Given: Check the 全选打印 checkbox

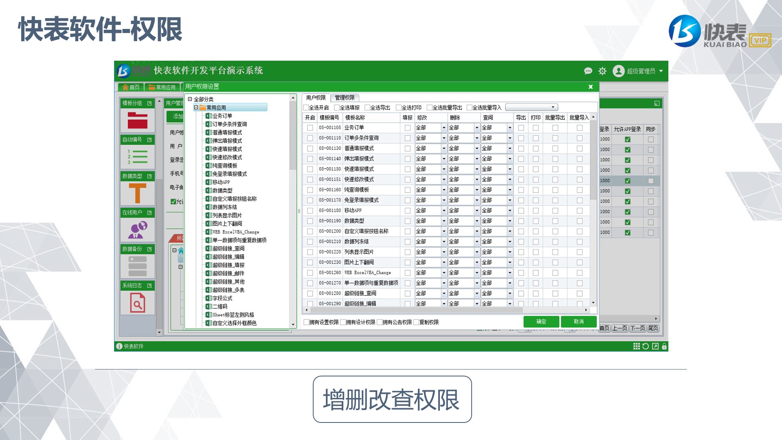Looking at the screenshot, I should [399, 108].
